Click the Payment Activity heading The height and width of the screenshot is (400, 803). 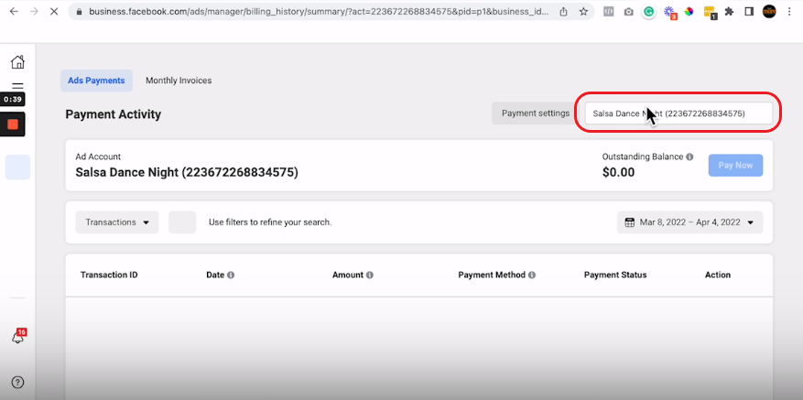pos(114,114)
